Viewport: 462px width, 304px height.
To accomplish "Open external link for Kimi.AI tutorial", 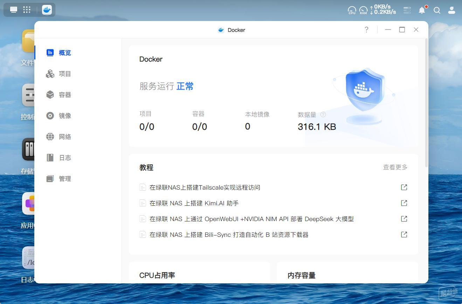I will (404, 203).
